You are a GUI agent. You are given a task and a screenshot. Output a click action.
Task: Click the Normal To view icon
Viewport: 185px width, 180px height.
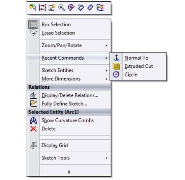point(116,58)
